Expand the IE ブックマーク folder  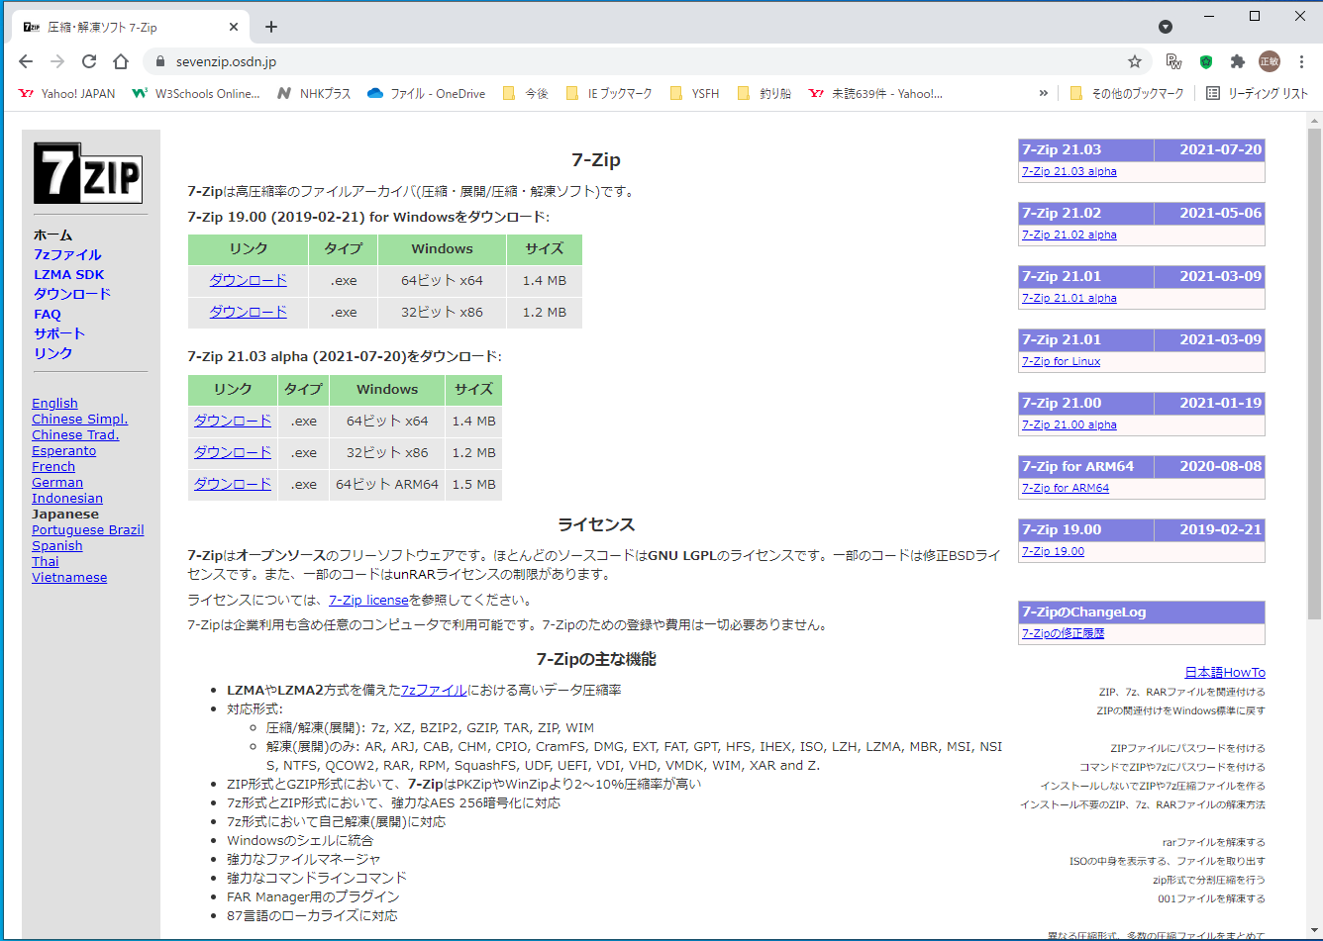coord(609,94)
